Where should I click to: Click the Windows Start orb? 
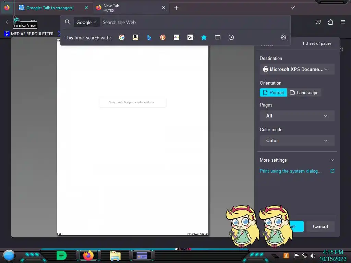pyautogui.click(x=9, y=255)
